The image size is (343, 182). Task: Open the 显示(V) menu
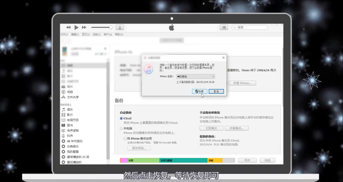pos(86,34)
